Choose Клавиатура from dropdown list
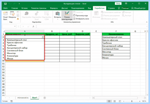 [x=25, y=56]
